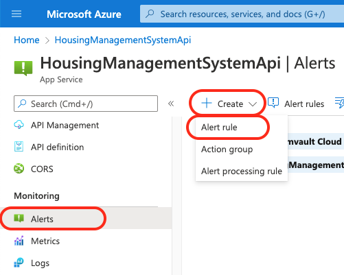Click the Alert rules speech-bubble icon
The image size is (344, 275).
[x=273, y=103]
